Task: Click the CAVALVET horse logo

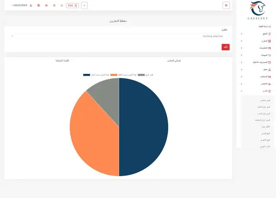Action: [258, 10]
